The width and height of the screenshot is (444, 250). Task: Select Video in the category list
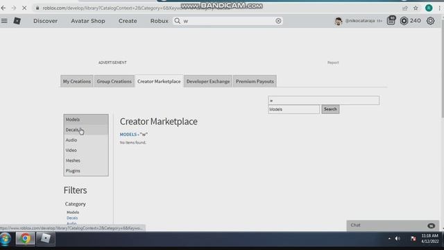point(86,150)
